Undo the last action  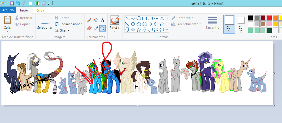[x=18, y=3]
